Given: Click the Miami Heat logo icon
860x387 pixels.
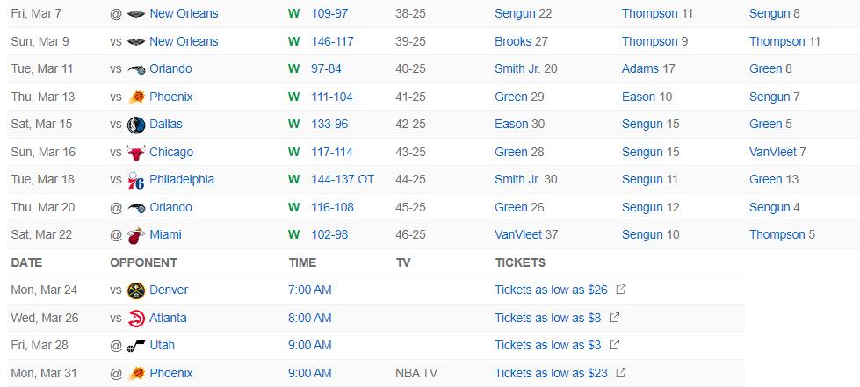Looking at the screenshot, I should (136, 235).
